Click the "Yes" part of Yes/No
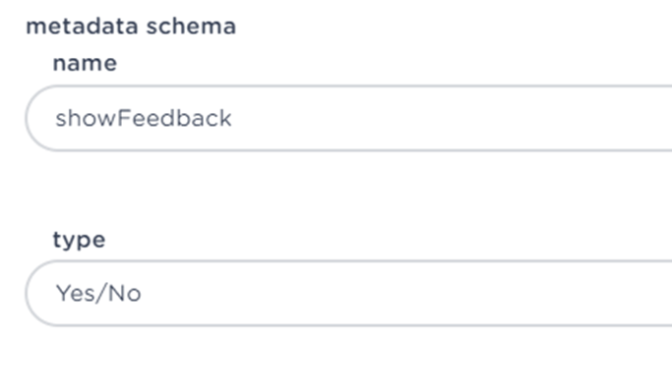This screenshot has height=390, width=672. (77, 294)
